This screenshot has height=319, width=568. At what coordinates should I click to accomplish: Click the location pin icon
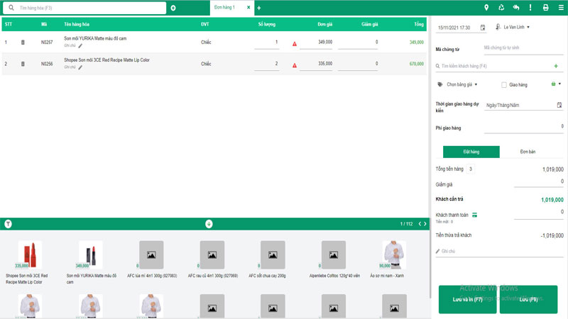coord(486,7)
